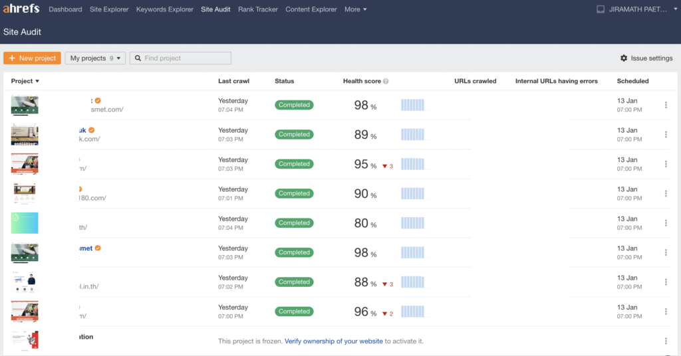Expand the More dropdown menu

[x=355, y=9]
